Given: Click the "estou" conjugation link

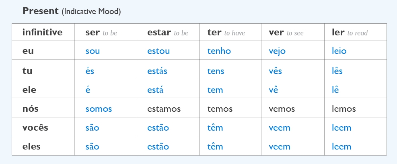Looking at the screenshot, I should pos(158,51).
